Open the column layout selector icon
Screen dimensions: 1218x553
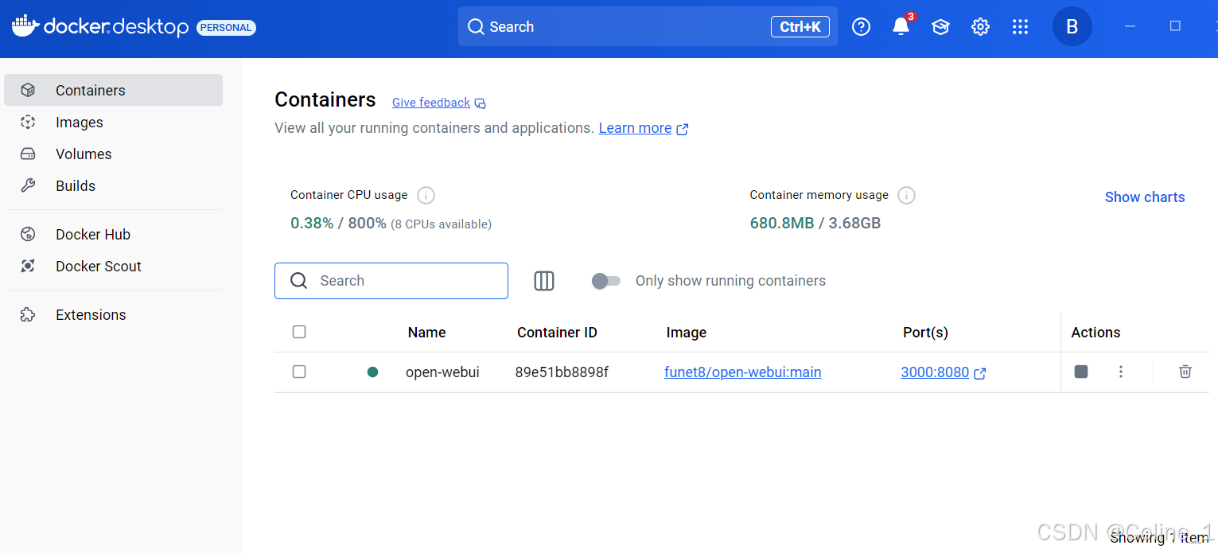coord(544,281)
